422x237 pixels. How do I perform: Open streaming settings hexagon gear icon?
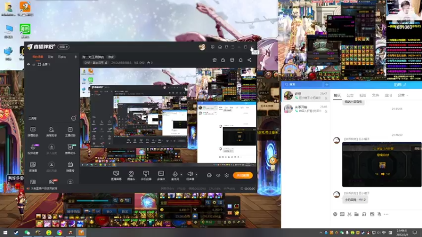pos(227,175)
